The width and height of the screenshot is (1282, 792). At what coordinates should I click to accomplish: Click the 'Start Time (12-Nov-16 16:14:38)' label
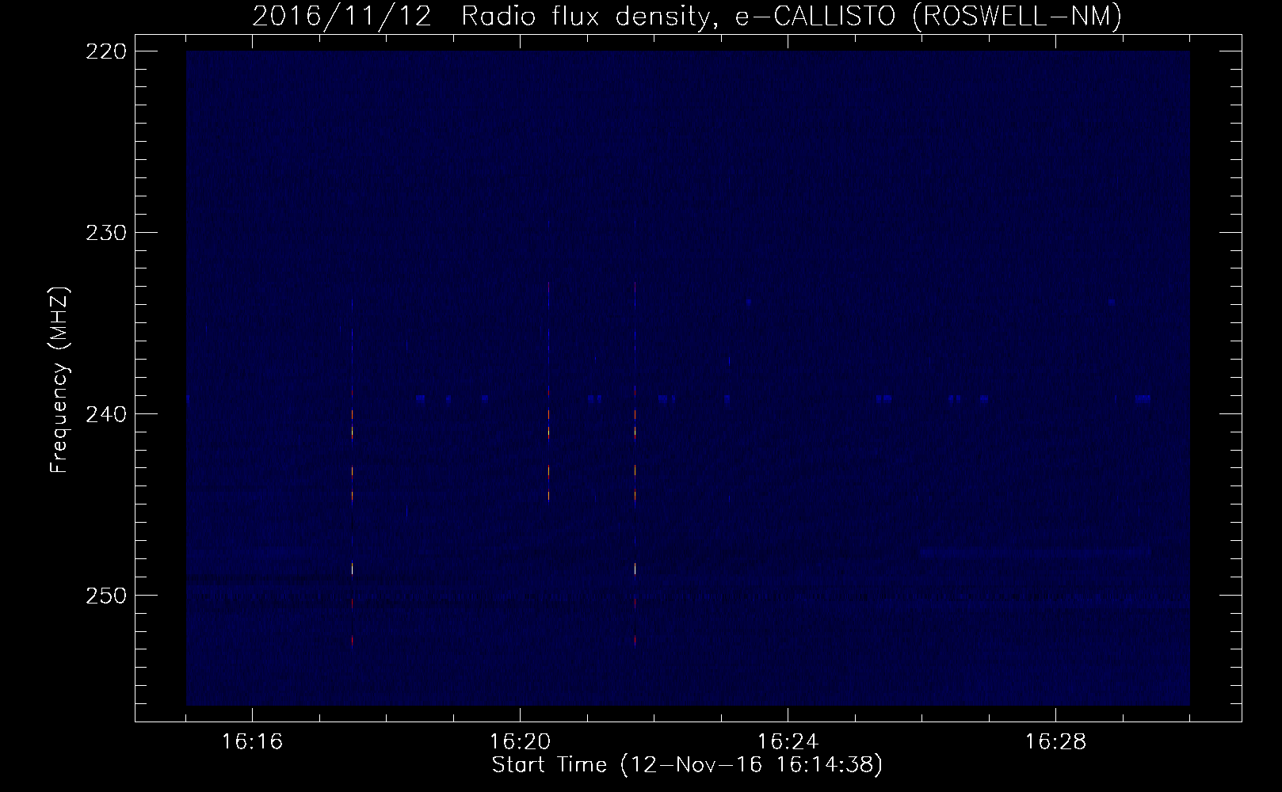[x=687, y=765]
